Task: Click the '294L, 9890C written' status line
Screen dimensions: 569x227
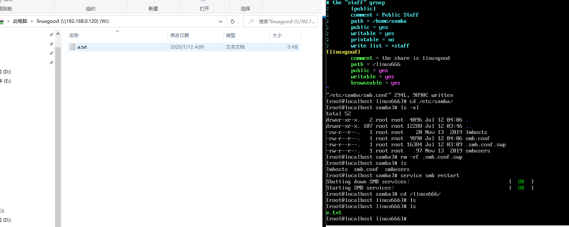Action: click(389, 95)
